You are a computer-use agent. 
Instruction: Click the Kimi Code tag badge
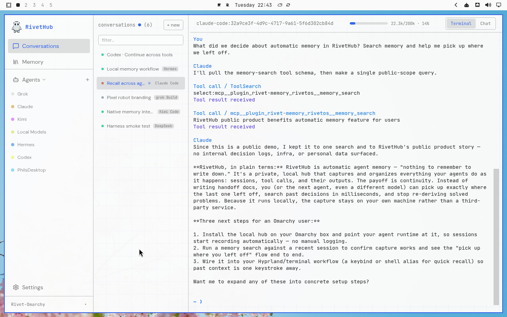tap(169, 112)
